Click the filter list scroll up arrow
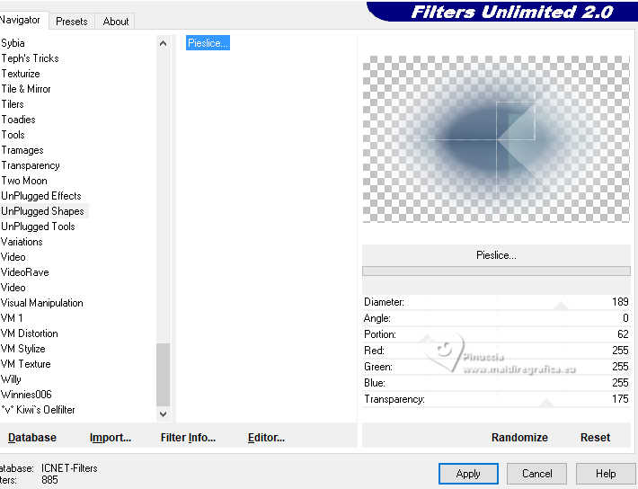Viewport: 638px width, 489px height. click(x=164, y=43)
